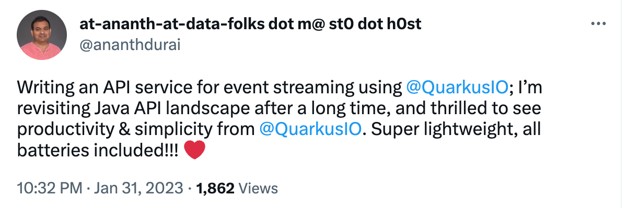Screen dimensions: 627x208
Task: Click the word Views after the count
Action: point(257,188)
